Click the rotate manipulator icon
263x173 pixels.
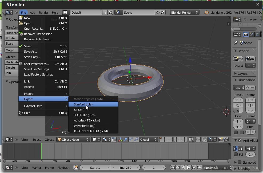131,139
